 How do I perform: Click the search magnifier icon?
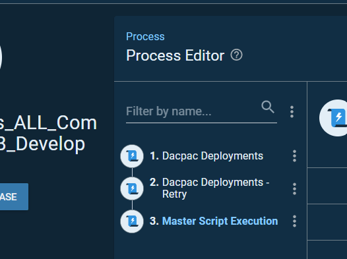point(268,107)
